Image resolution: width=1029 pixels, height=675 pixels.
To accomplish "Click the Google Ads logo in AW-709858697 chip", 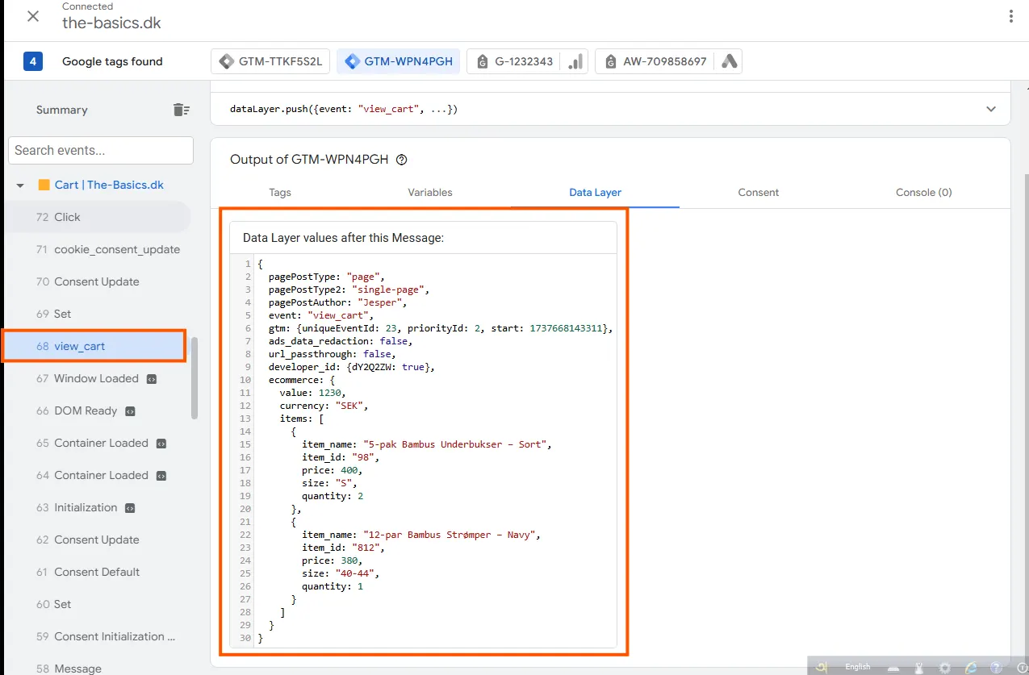I will pos(729,61).
